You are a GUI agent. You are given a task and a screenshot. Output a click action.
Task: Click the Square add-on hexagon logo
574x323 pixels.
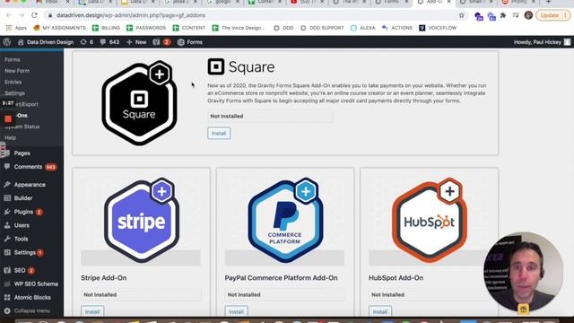140,103
